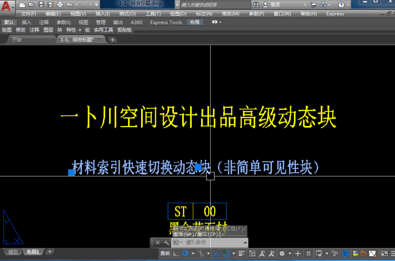This screenshot has width=395, height=261.
Task: Click the annotation monitor plus icon
Action: (298, 254)
